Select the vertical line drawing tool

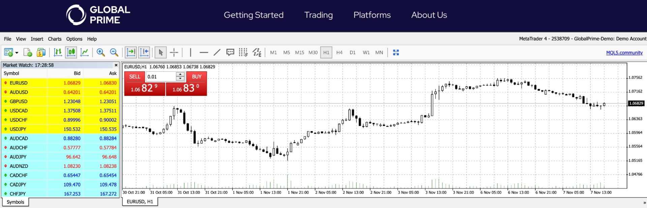[x=190, y=52]
